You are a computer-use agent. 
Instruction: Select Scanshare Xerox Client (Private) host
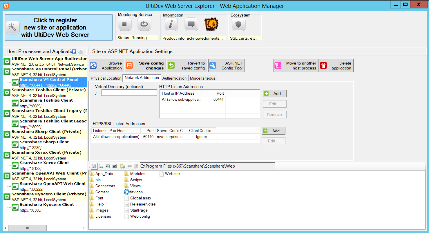click(45, 155)
